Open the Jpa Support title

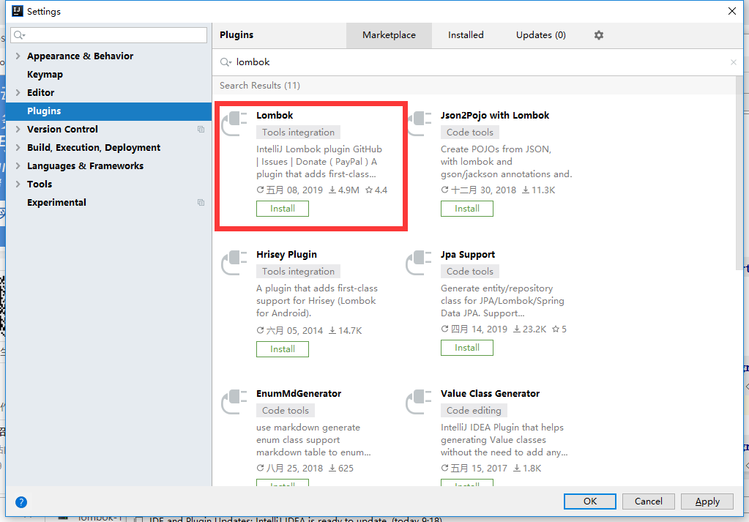468,255
